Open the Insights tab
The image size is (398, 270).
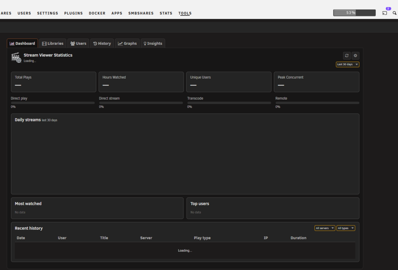tap(153, 43)
